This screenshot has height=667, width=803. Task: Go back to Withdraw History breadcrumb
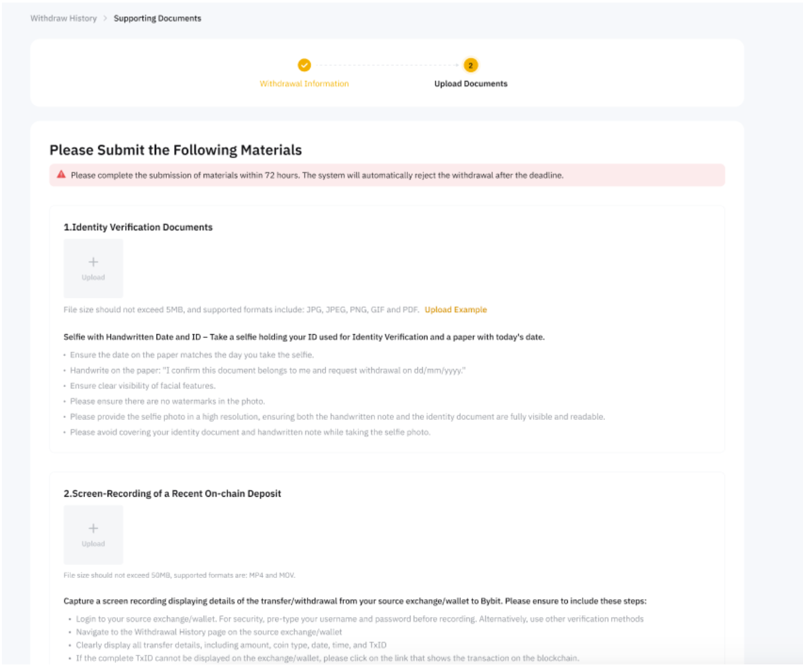tap(63, 19)
